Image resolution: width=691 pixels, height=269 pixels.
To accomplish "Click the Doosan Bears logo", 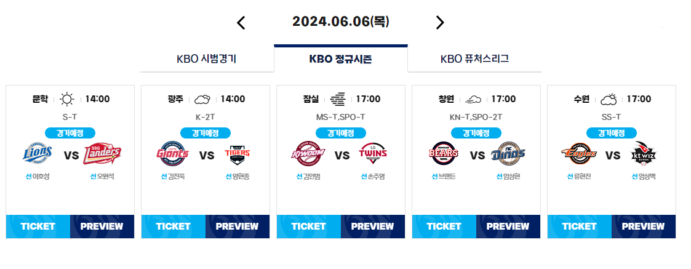I will click(443, 153).
